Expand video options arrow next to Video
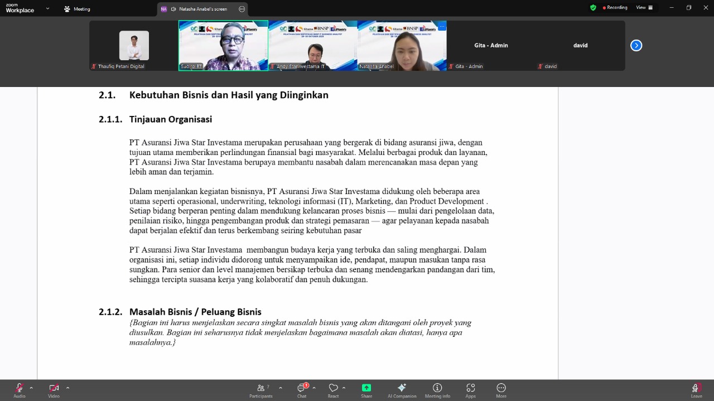The width and height of the screenshot is (714, 401). pyautogui.click(x=67, y=388)
